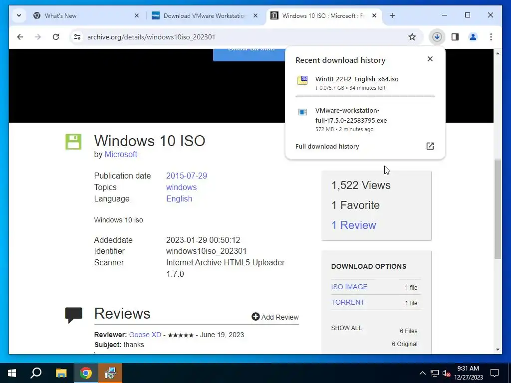The height and width of the screenshot is (383, 511).
Task: Switch to Download VMware Workstation tab
Action: (x=204, y=15)
